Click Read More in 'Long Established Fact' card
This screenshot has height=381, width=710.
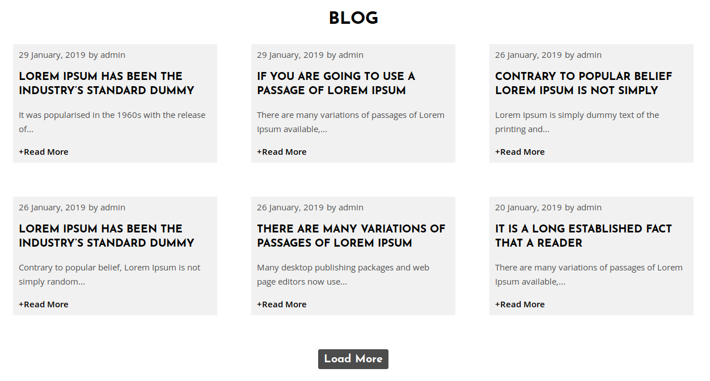pos(520,304)
